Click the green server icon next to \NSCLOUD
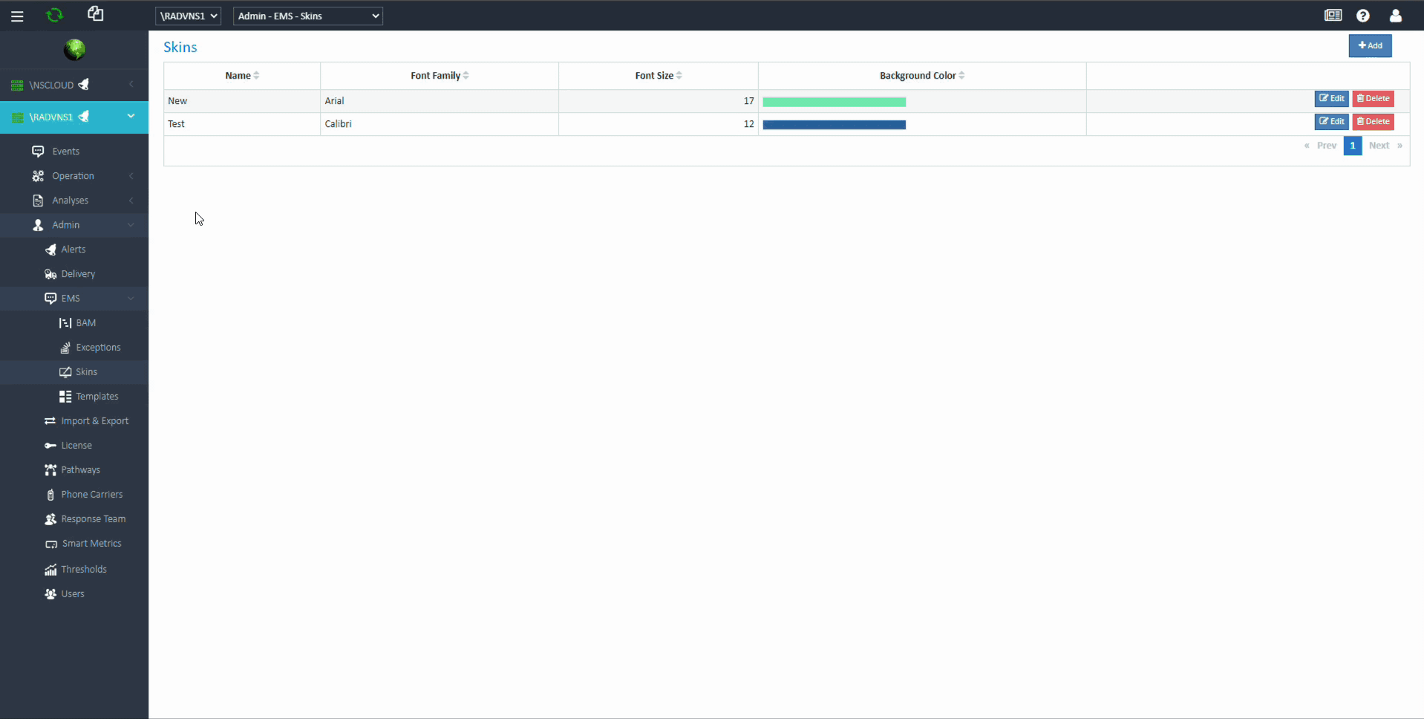 [17, 85]
